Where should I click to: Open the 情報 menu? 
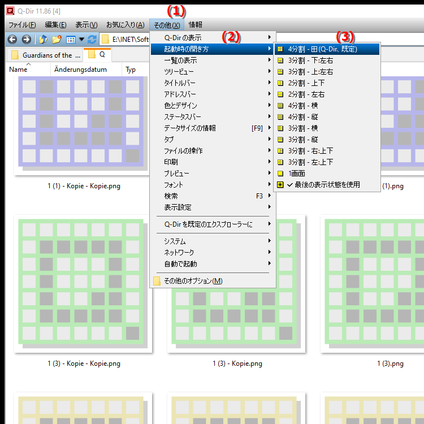195,25
